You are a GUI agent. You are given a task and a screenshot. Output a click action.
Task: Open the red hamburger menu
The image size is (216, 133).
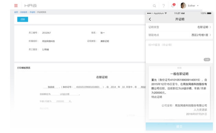pos(16,5)
